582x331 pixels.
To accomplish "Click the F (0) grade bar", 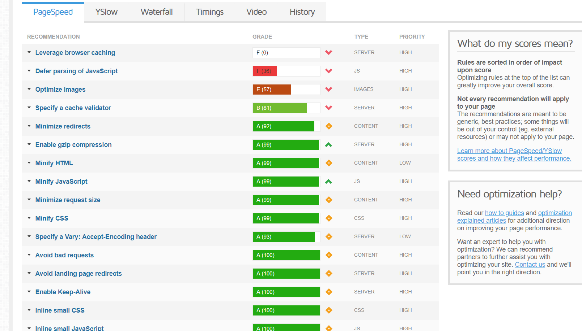I will pyautogui.click(x=286, y=53).
